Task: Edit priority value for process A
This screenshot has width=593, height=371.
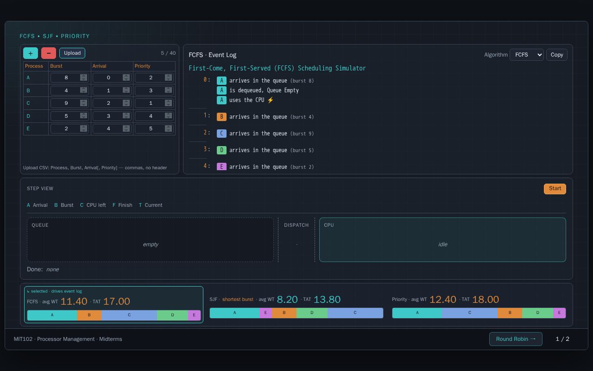Action: 154,77
